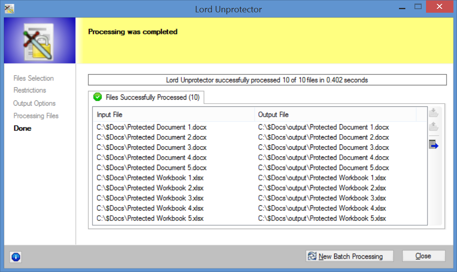The image size is (457, 272).
Task: Click the Input File column header
Action: tap(174, 114)
